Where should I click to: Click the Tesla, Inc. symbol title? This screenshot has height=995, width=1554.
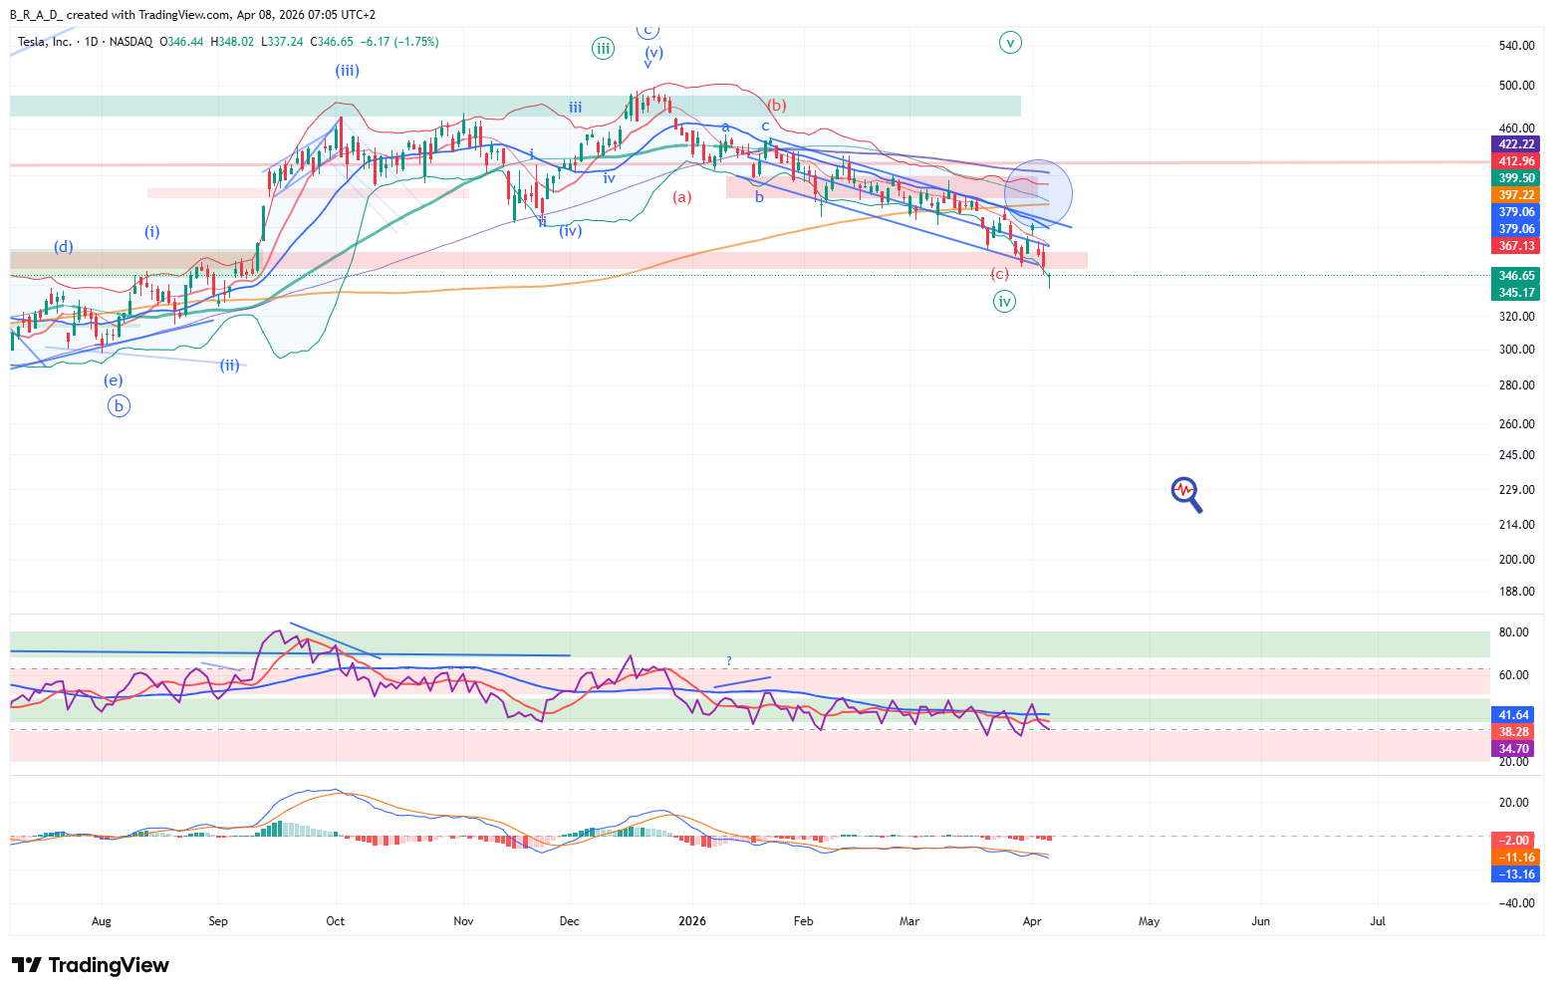pos(45,42)
